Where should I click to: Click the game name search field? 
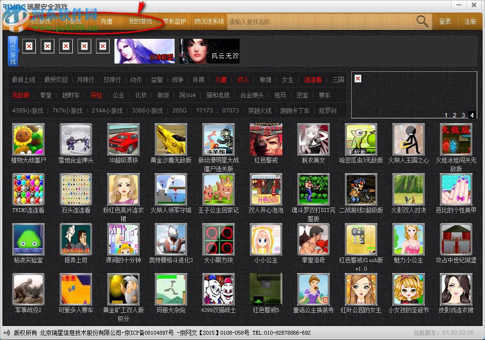coord(320,22)
